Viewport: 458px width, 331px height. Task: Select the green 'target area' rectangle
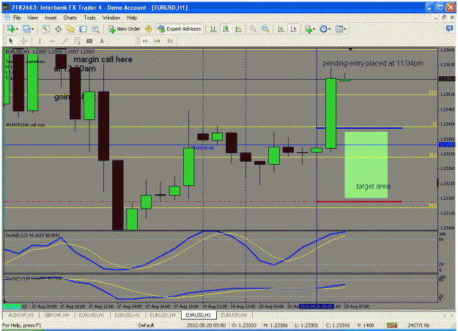pyautogui.click(x=366, y=165)
